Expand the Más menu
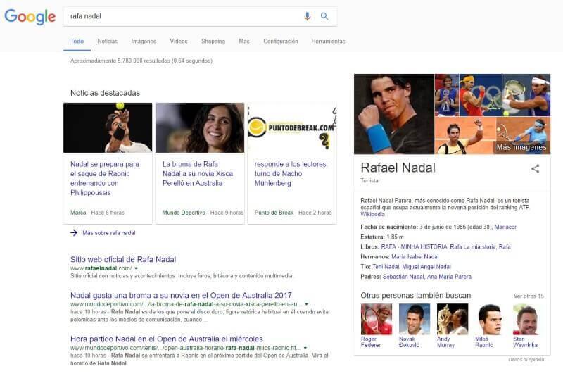Screen dimensions: 563x376 [244, 42]
